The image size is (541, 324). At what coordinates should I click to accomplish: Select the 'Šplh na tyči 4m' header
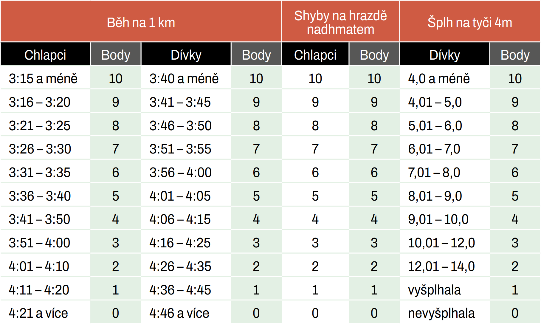tap(470, 21)
